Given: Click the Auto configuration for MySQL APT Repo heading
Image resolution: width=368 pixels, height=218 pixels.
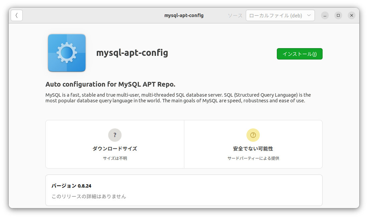Looking at the screenshot, I should [110, 84].
